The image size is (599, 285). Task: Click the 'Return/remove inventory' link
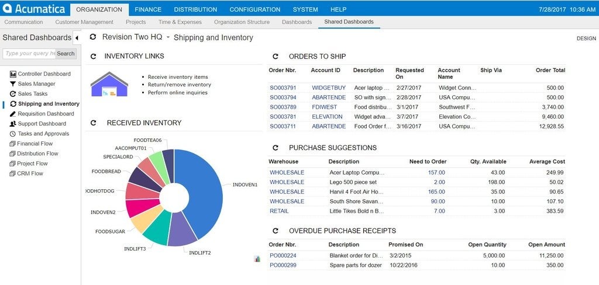click(179, 85)
